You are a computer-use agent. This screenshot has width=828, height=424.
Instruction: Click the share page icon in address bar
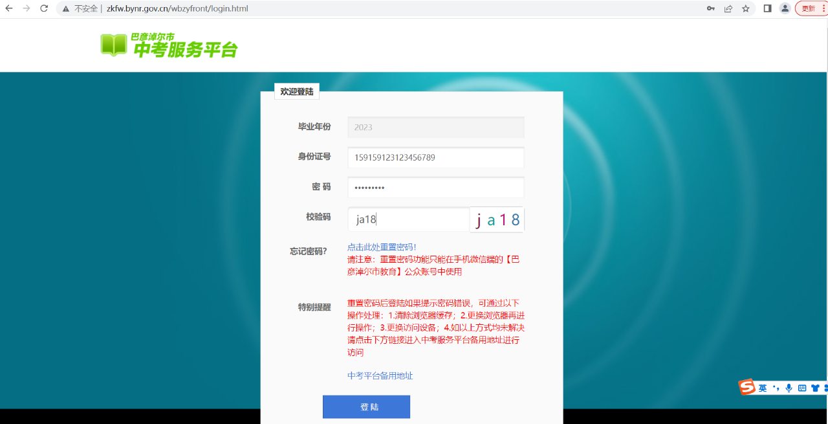(x=728, y=8)
